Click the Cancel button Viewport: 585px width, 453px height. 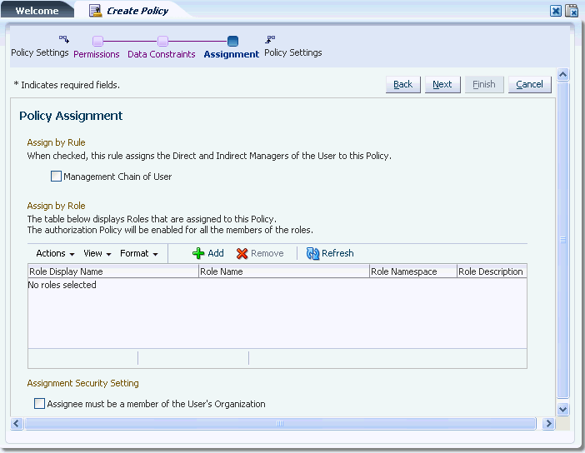[529, 85]
